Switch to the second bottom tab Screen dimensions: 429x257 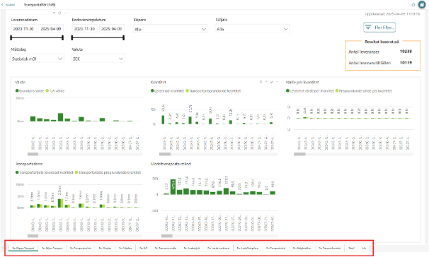tap(52, 248)
